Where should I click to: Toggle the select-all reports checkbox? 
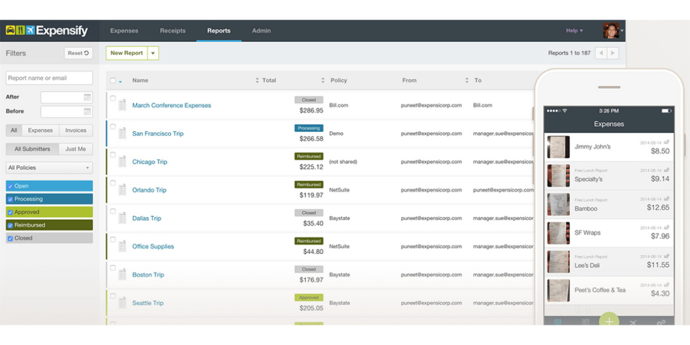coord(113,80)
